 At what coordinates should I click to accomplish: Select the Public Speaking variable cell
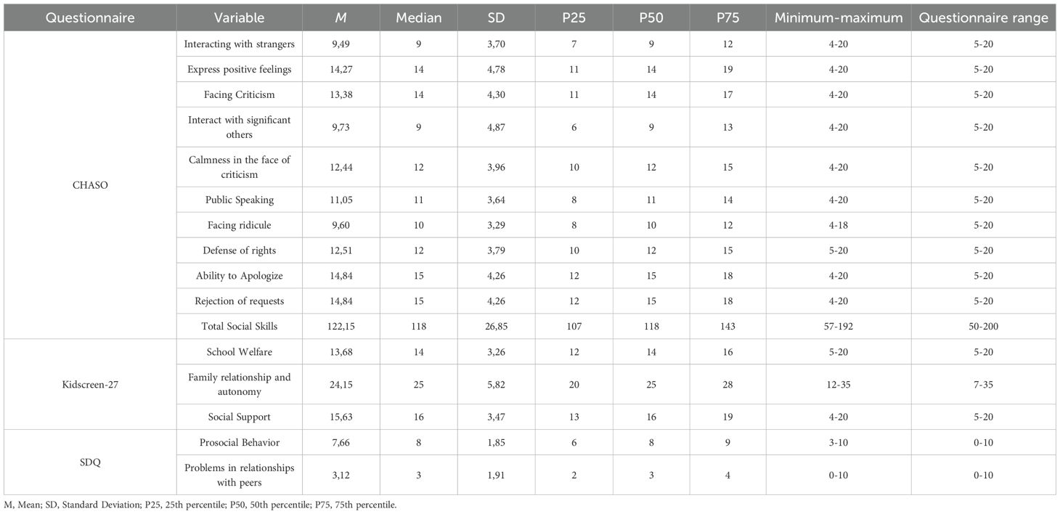click(x=239, y=200)
